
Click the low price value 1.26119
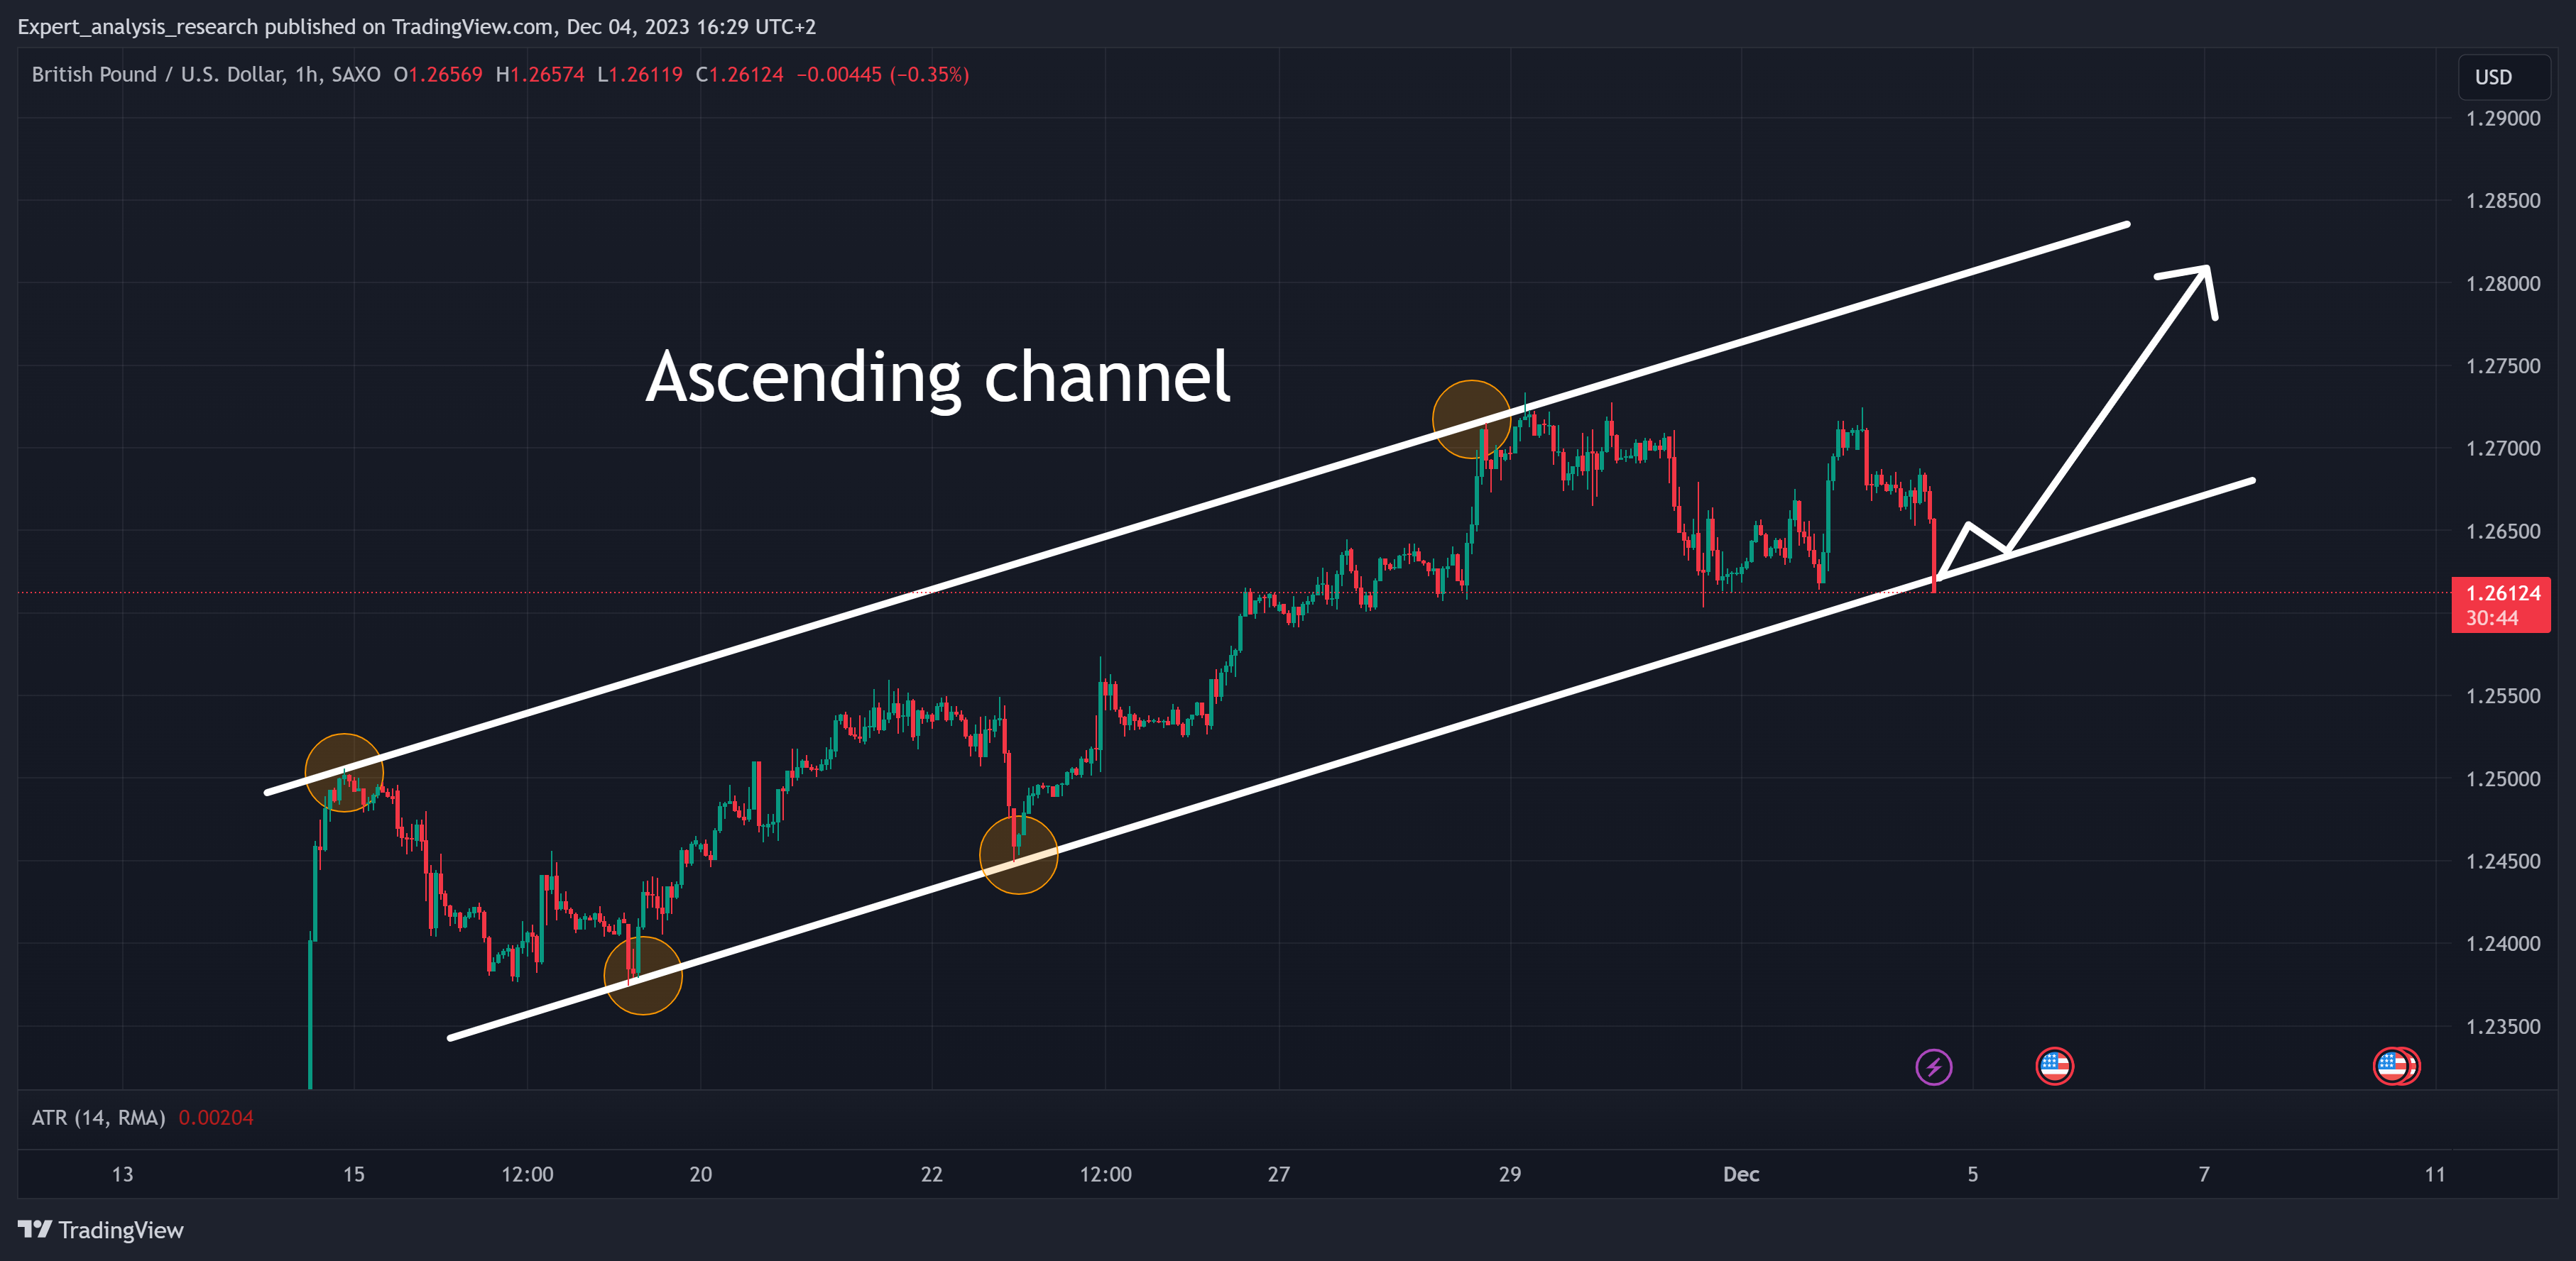click(646, 74)
